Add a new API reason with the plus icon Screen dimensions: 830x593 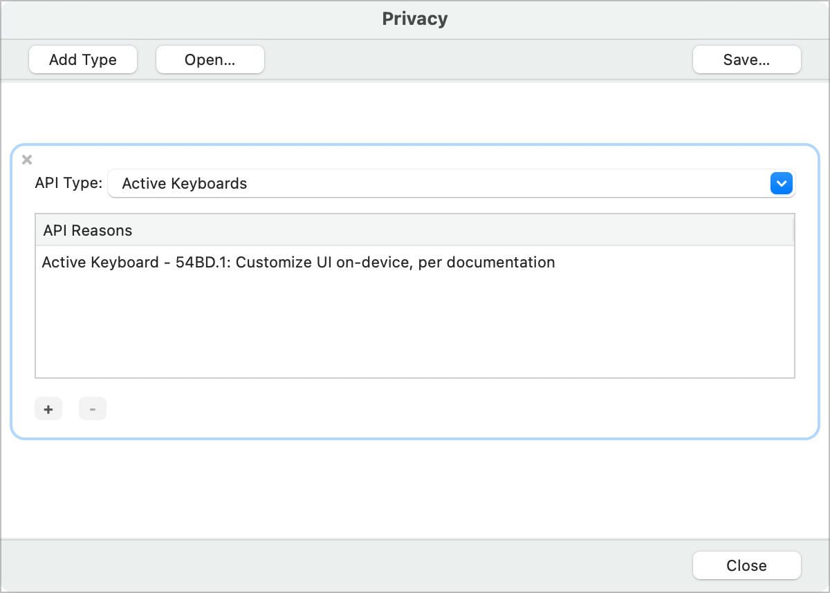point(48,409)
